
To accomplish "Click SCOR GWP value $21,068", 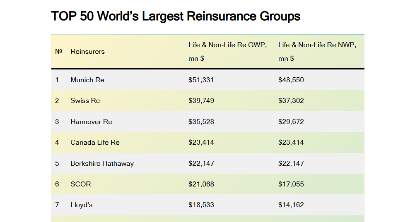I will (201, 184).
